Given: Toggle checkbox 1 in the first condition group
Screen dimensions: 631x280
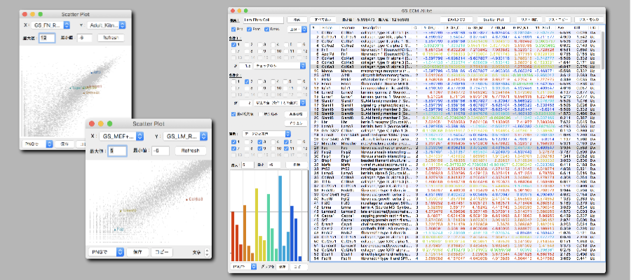Looking at the screenshot, I should [x=233, y=43].
